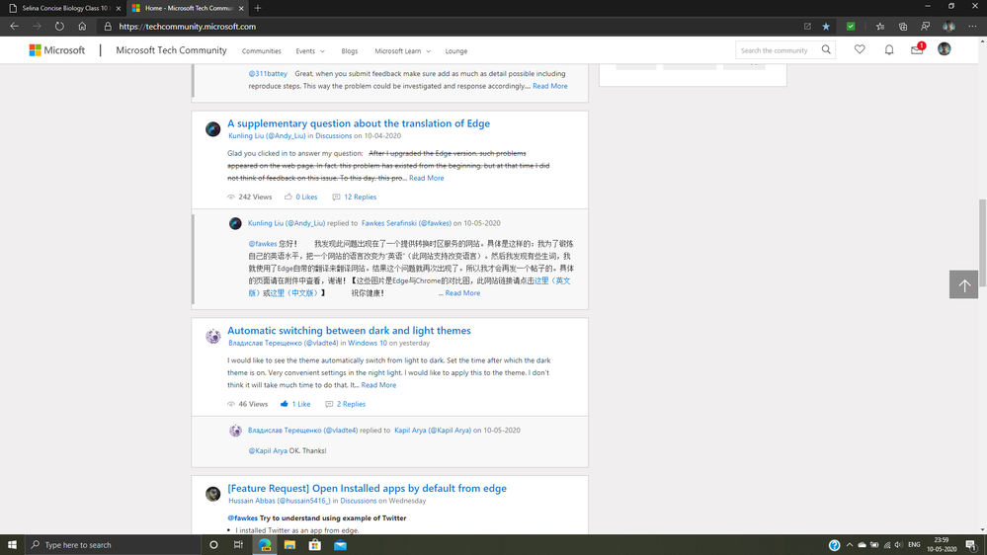The width and height of the screenshot is (987, 555).
Task: Open the messages envelope with red badge
Action: tap(917, 49)
